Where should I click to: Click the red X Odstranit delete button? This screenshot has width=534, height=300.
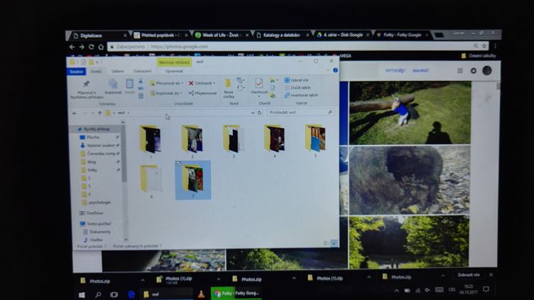coord(202,83)
